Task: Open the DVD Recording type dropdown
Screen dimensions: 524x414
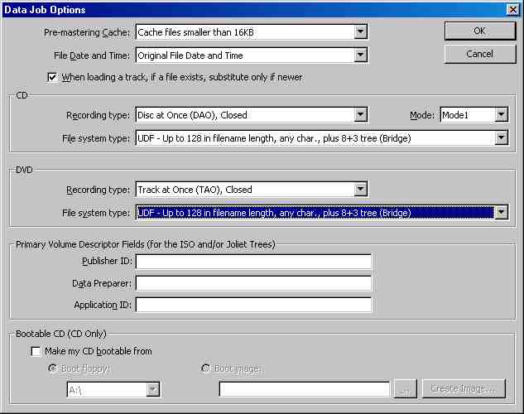Action: (x=360, y=190)
